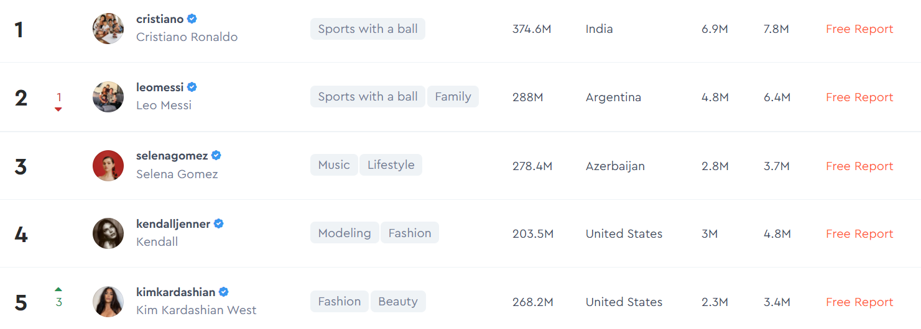Click green up arrow rank change
921x329 pixels.
58,289
